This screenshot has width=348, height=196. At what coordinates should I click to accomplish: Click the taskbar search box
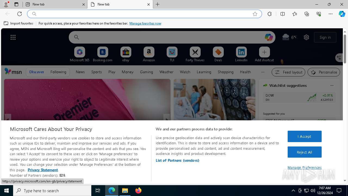[52, 191]
